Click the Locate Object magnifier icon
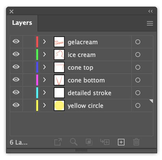 coord(74,142)
